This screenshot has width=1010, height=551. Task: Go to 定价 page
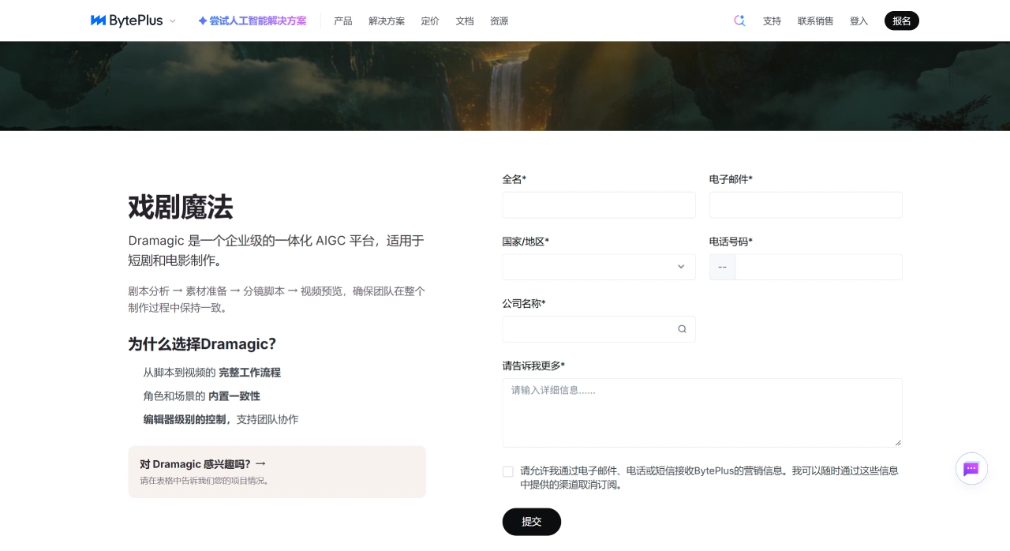(430, 21)
